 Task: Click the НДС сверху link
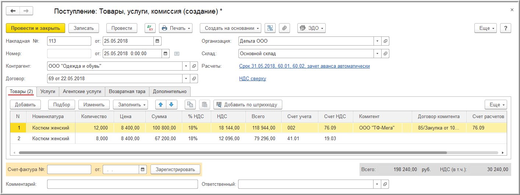pos(252,79)
